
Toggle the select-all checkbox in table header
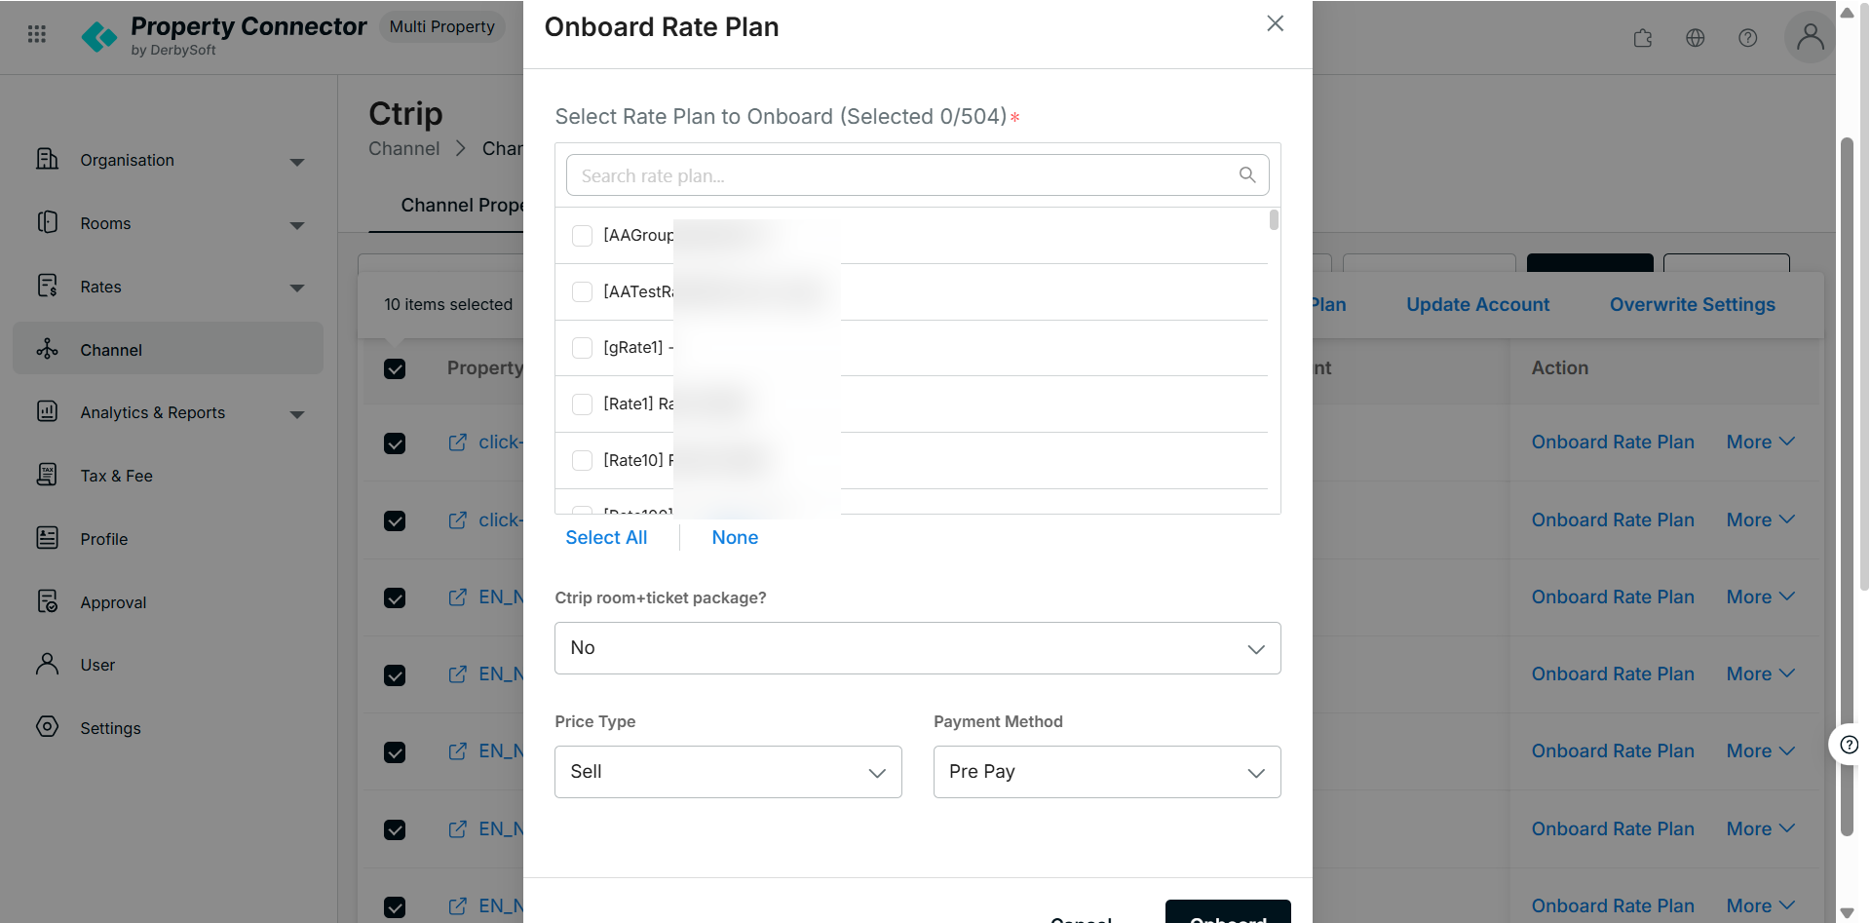click(x=395, y=368)
